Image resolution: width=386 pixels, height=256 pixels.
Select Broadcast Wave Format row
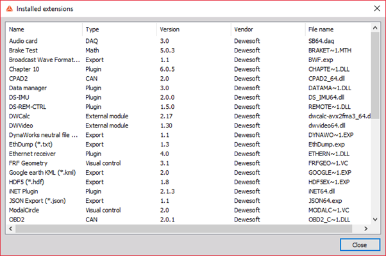[189, 60]
